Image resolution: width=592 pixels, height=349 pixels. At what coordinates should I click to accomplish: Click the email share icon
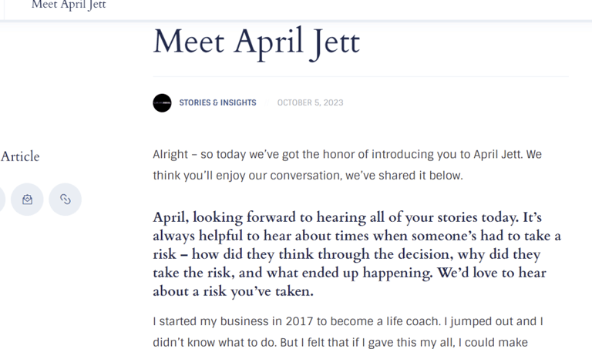(27, 200)
